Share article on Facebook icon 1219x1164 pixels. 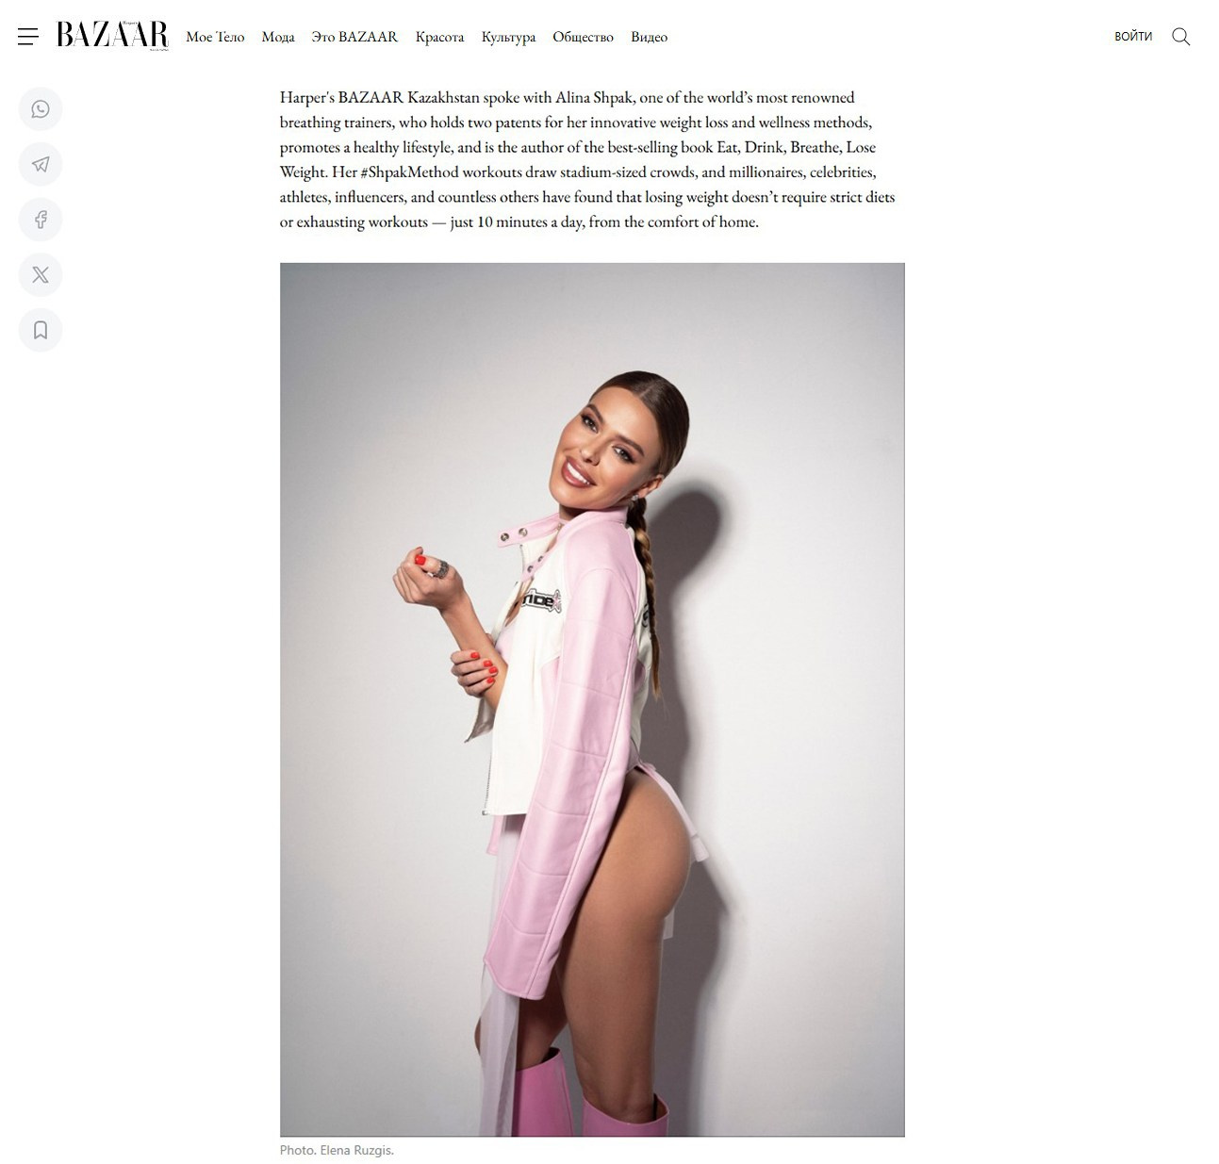[41, 220]
